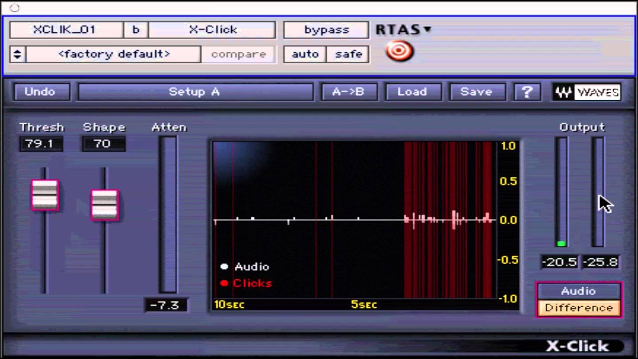Open the X-Click plug-in selector
Viewport: 638px width, 359px height.
click(x=212, y=30)
